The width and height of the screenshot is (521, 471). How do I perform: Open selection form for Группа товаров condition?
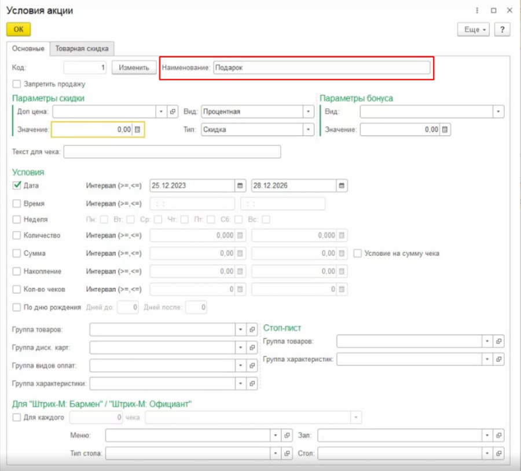pyautogui.click(x=252, y=330)
